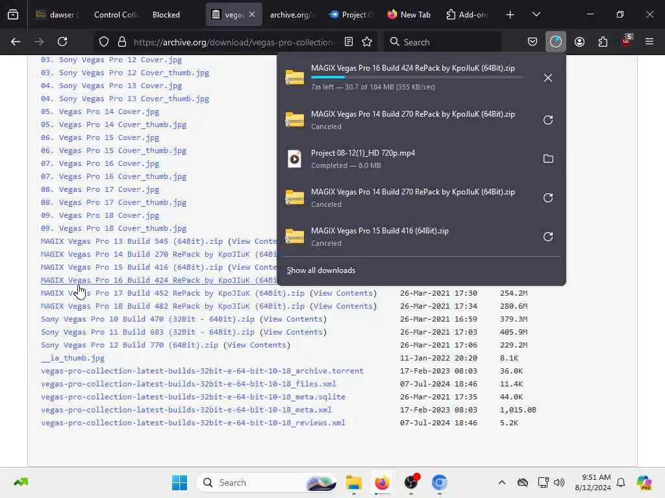Image resolution: width=665 pixels, height=498 pixels.
Task: Download Sony Vegas Pro 10 Build 470 zip
Action: [x=147, y=319]
